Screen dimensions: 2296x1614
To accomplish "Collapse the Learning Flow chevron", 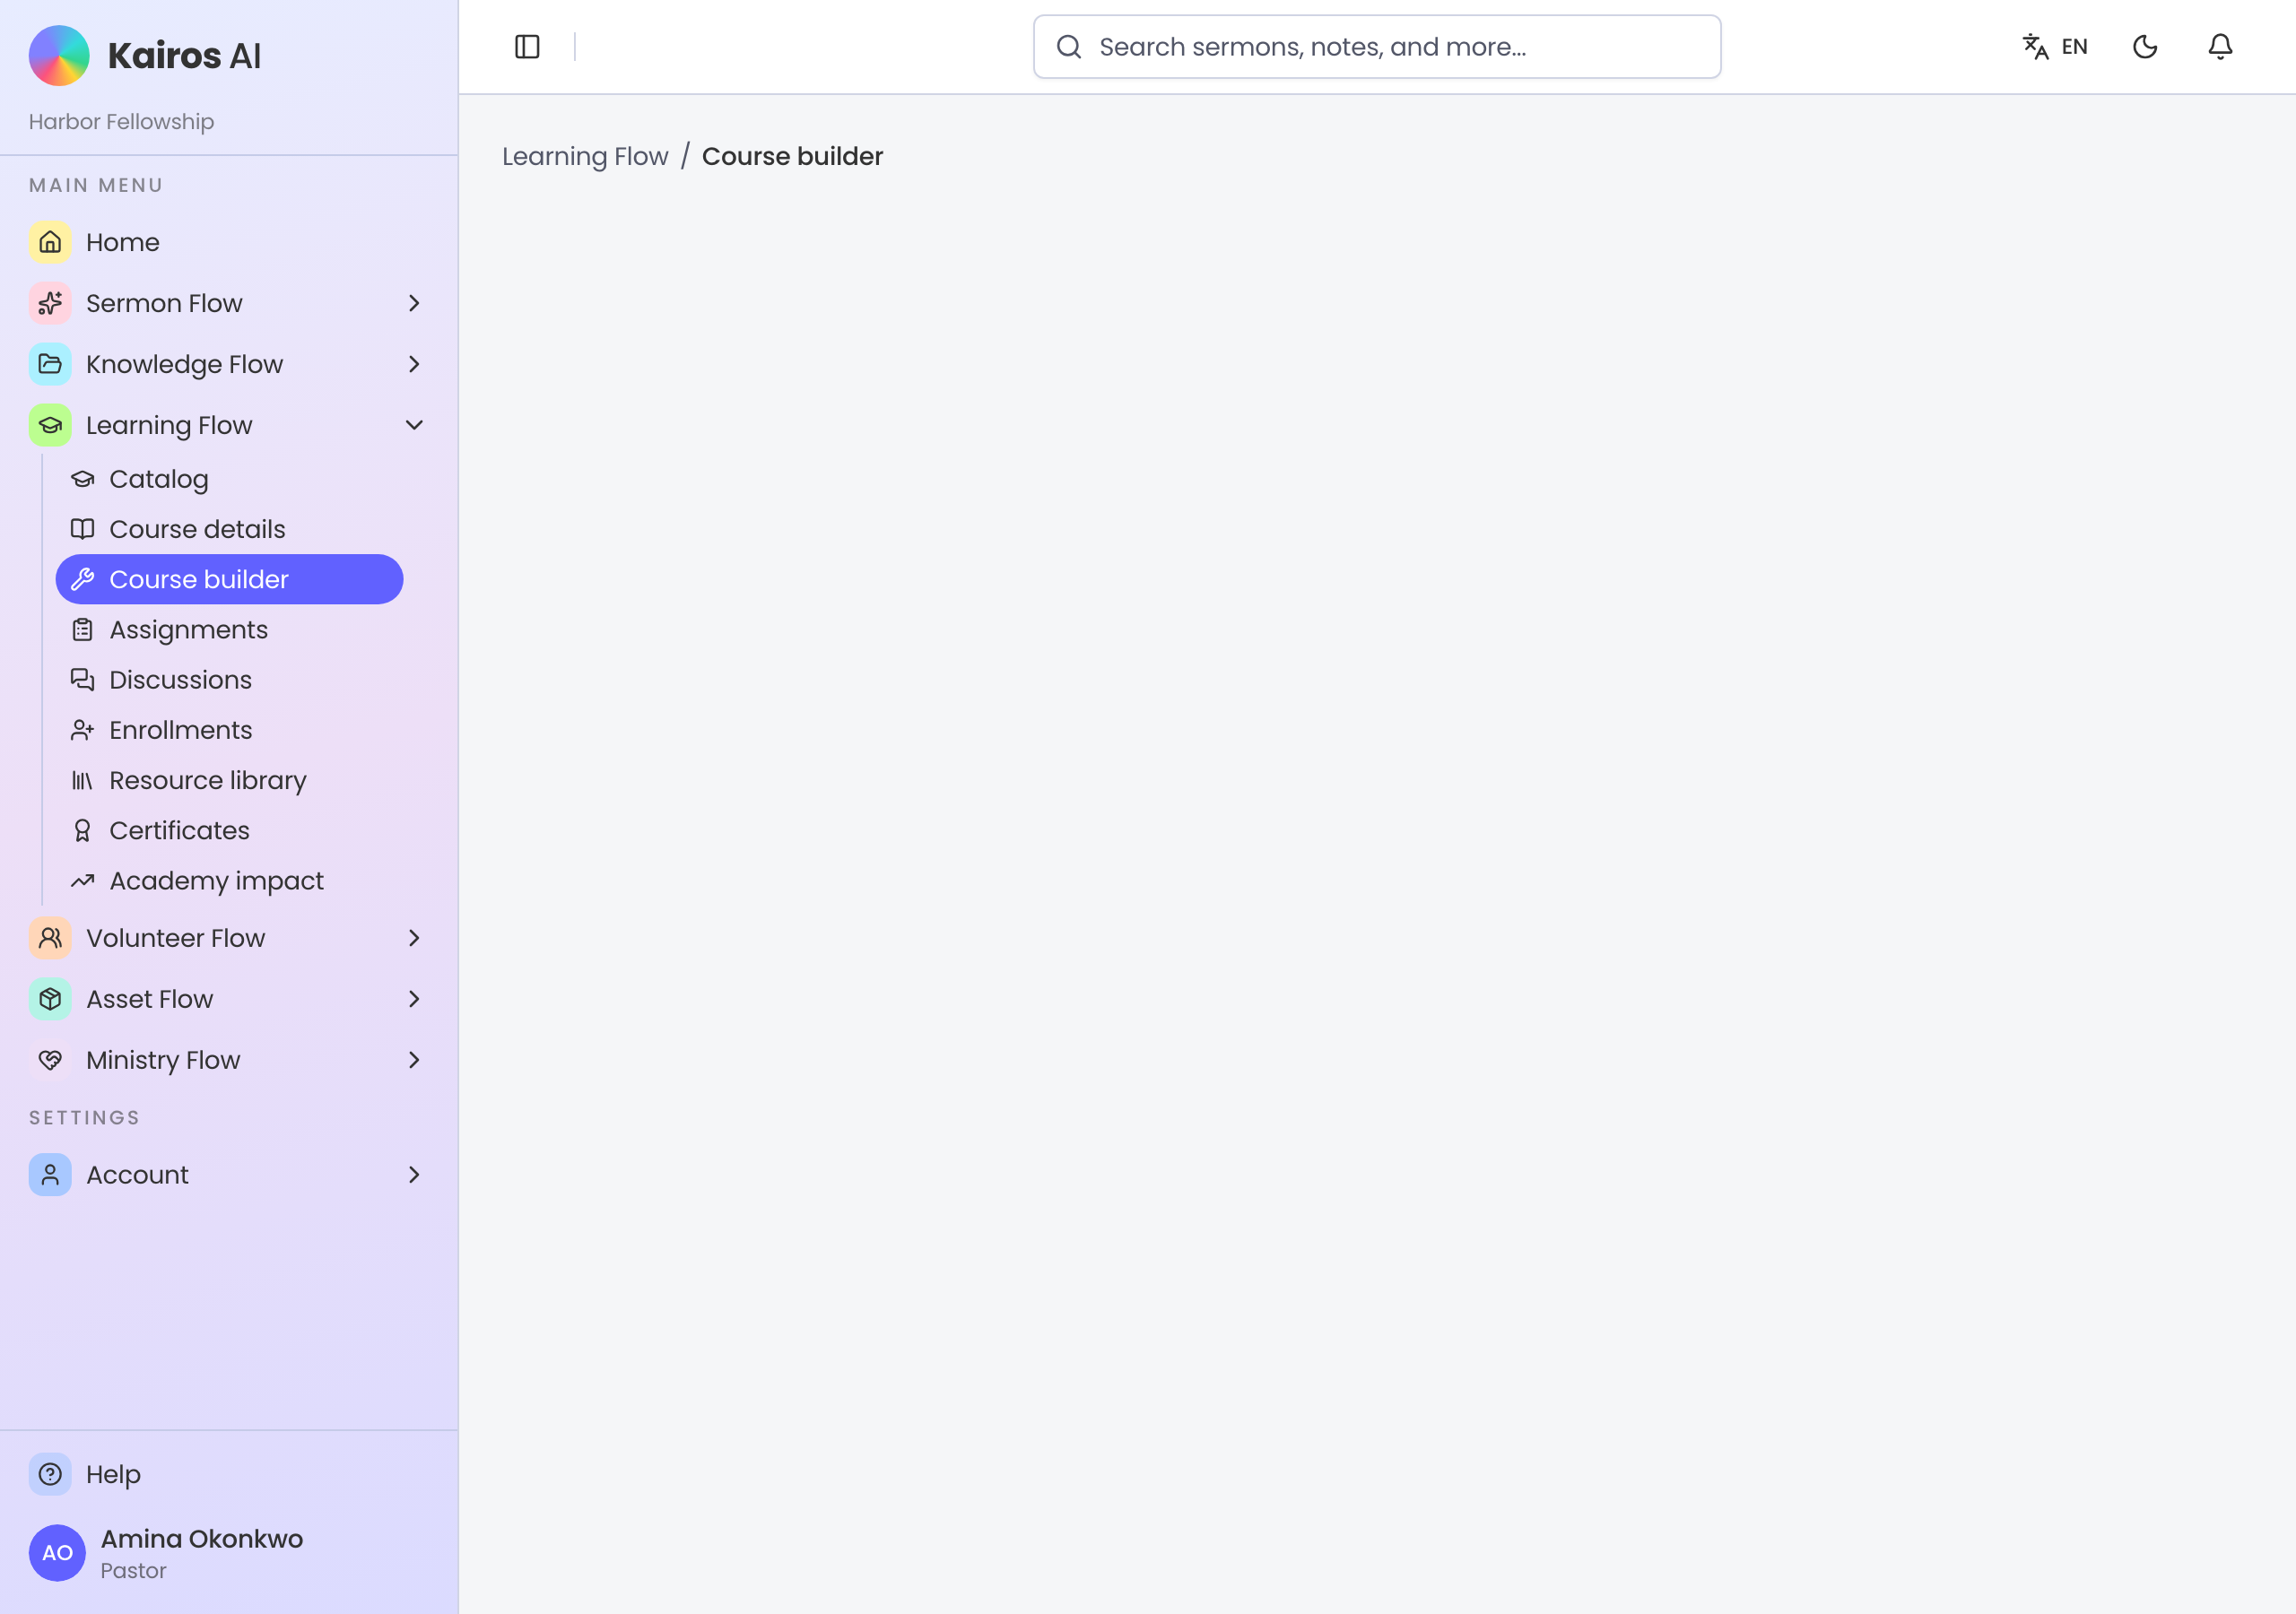I will pyautogui.click(x=414, y=425).
